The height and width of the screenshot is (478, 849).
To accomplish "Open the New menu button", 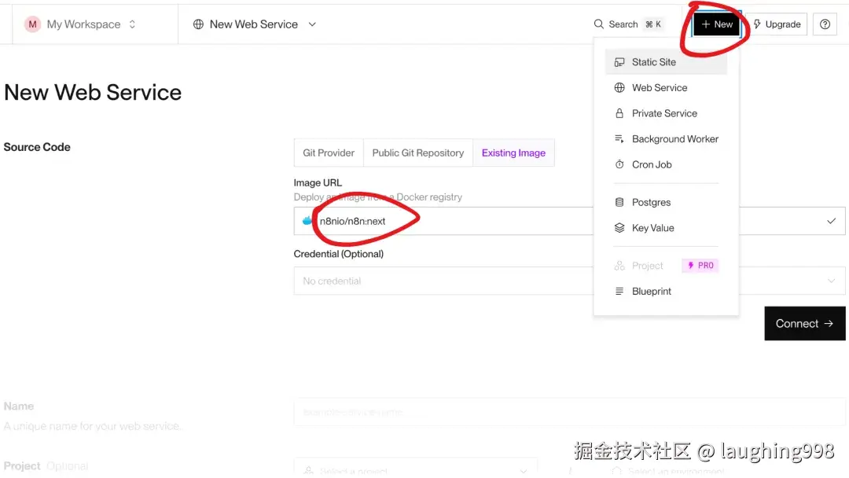I will click(716, 24).
